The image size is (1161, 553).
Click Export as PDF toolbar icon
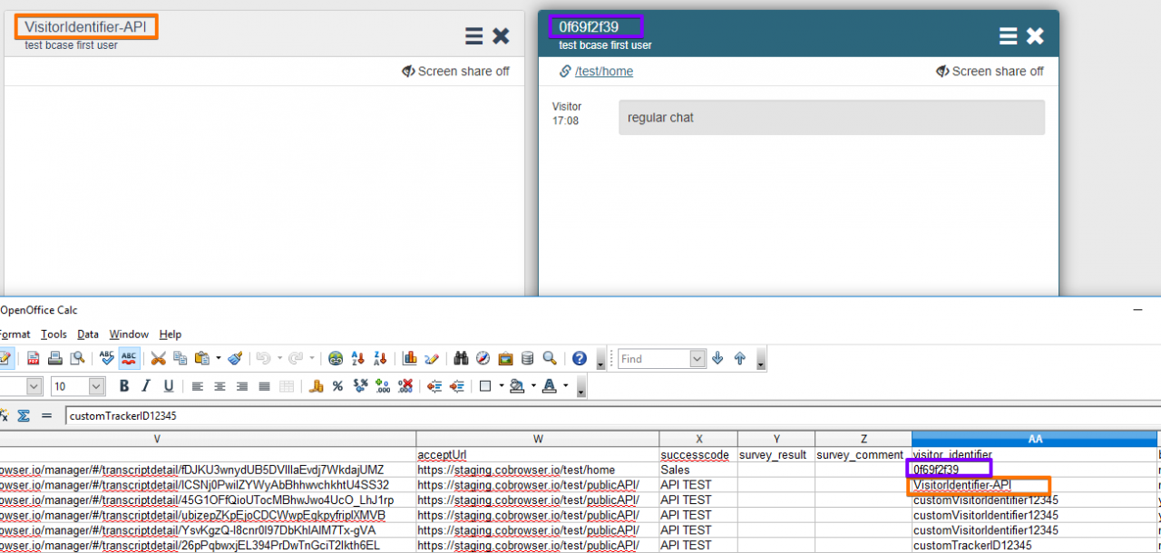tap(33, 359)
